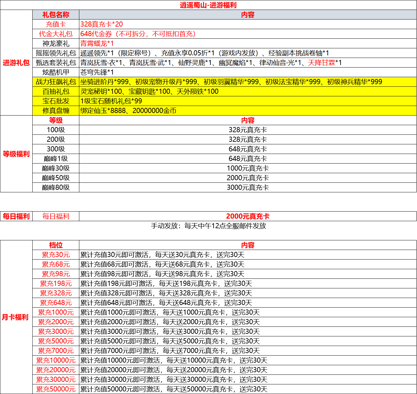Select the 青霄蟠龙*1 cell
This screenshot has height=394, width=417.
point(97,44)
